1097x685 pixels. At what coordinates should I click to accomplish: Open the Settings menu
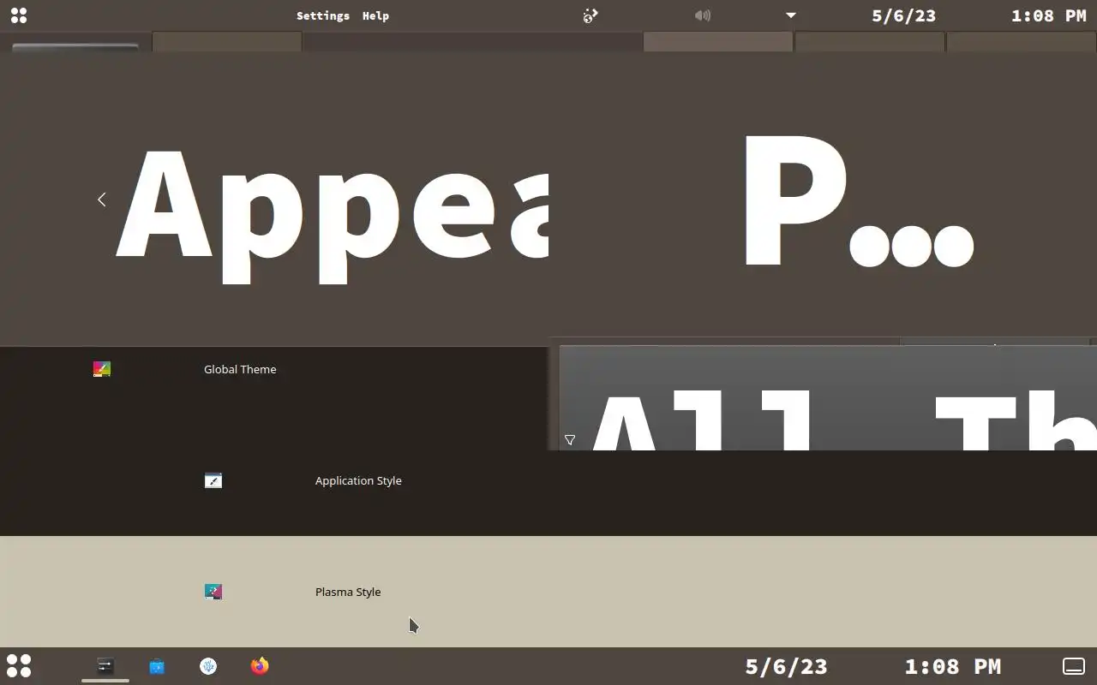click(x=323, y=15)
